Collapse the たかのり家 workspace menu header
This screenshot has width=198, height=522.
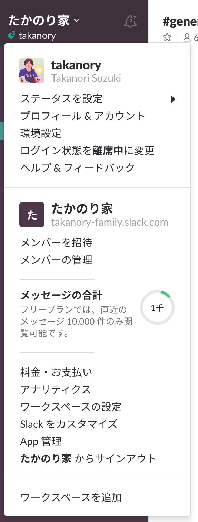(x=44, y=20)
